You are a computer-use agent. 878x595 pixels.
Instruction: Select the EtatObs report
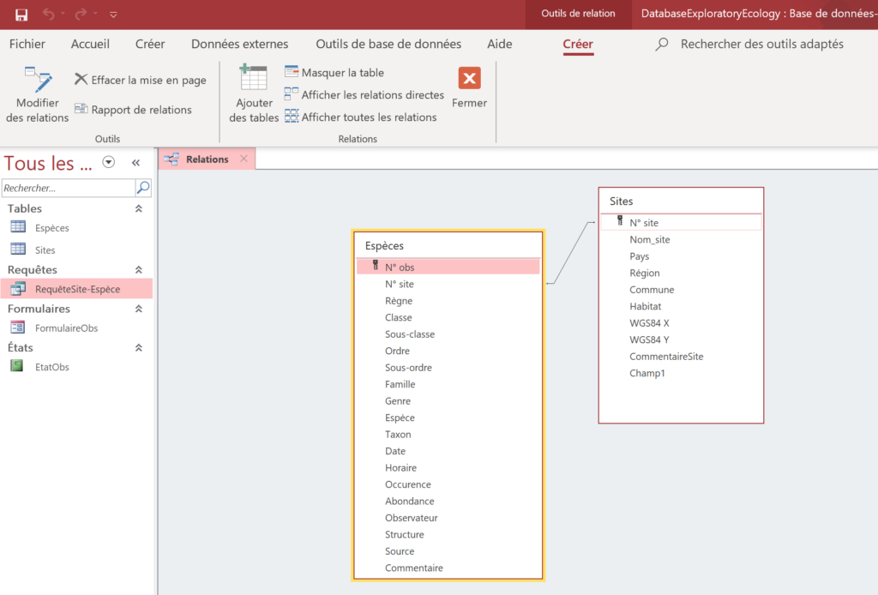[x=76, y=367]
